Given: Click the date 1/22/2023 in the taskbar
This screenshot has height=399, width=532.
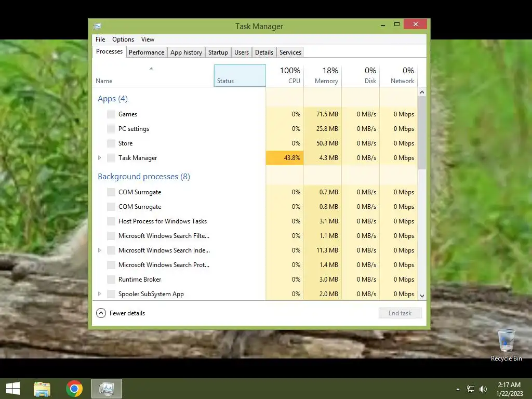Looking at the screenshot, I should coord(510,394).
